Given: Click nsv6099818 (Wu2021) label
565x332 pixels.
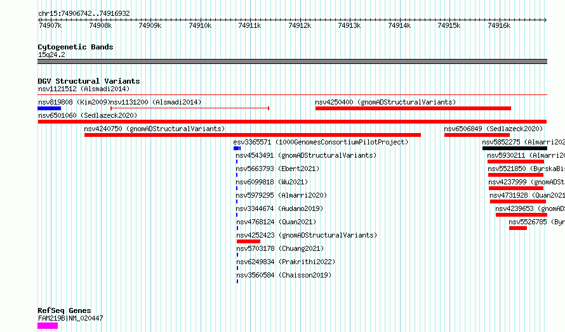Looking at the screenshot, I should 272,182.
